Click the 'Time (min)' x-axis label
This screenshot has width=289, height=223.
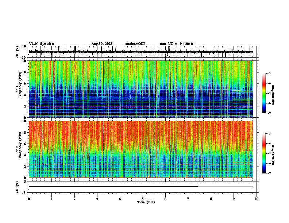(146, 202)
